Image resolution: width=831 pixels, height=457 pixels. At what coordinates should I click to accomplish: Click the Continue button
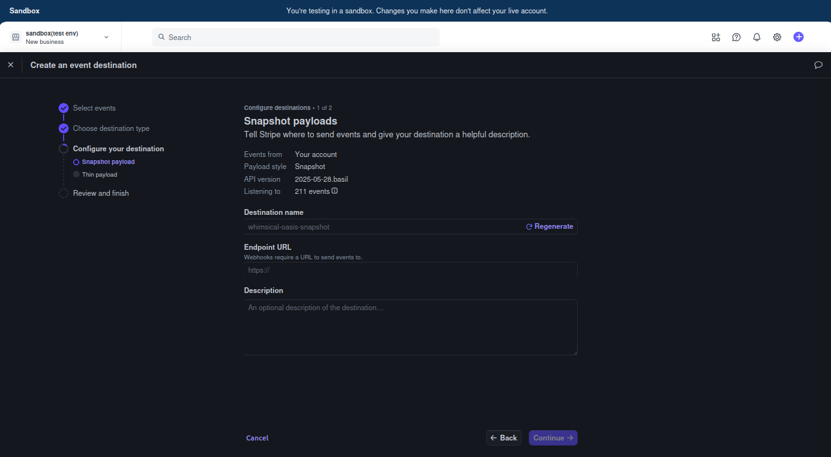(552, 437)
